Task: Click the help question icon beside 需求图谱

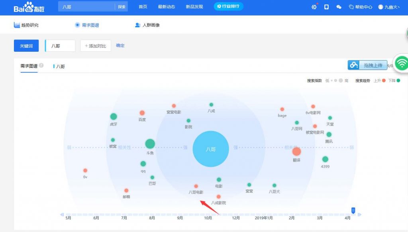Action: click(x=41, y=66)
